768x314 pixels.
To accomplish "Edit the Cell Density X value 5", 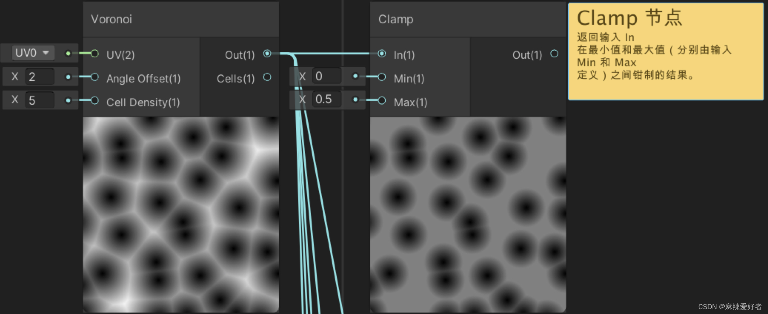I will (40, 100).
